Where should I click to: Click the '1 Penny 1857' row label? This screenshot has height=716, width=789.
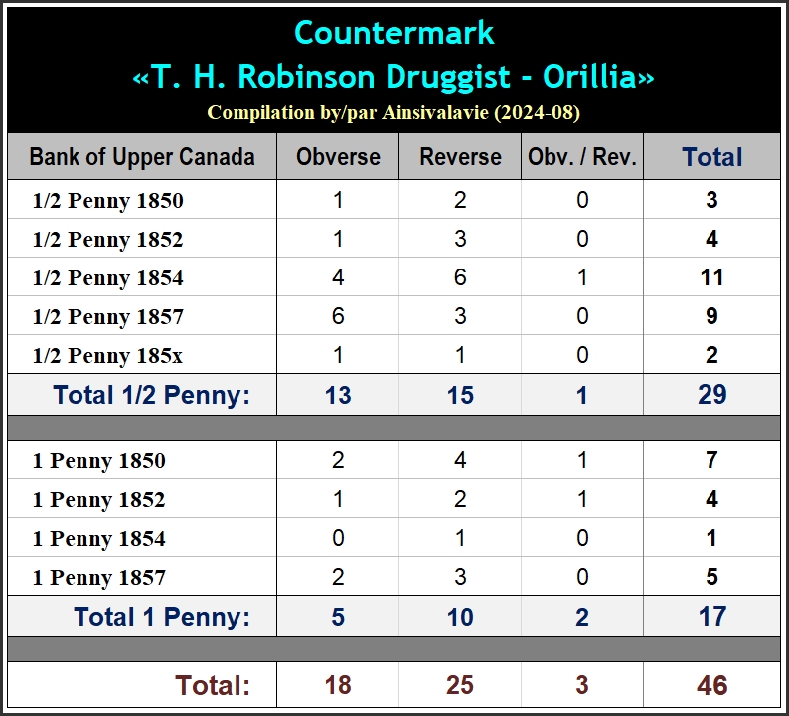pyautogui.click(x=98, y=577)
